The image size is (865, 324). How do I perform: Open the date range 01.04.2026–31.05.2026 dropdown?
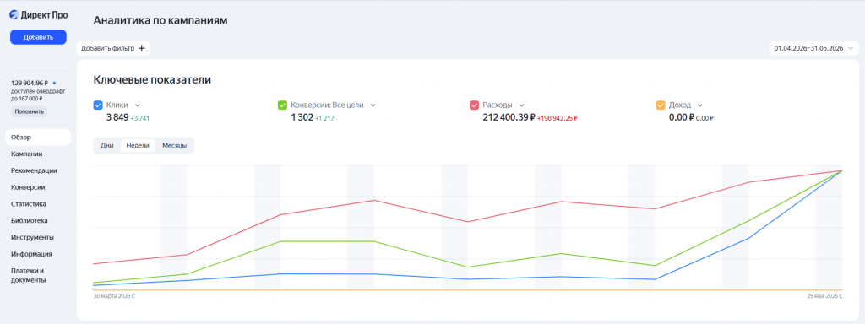[813, 48]
